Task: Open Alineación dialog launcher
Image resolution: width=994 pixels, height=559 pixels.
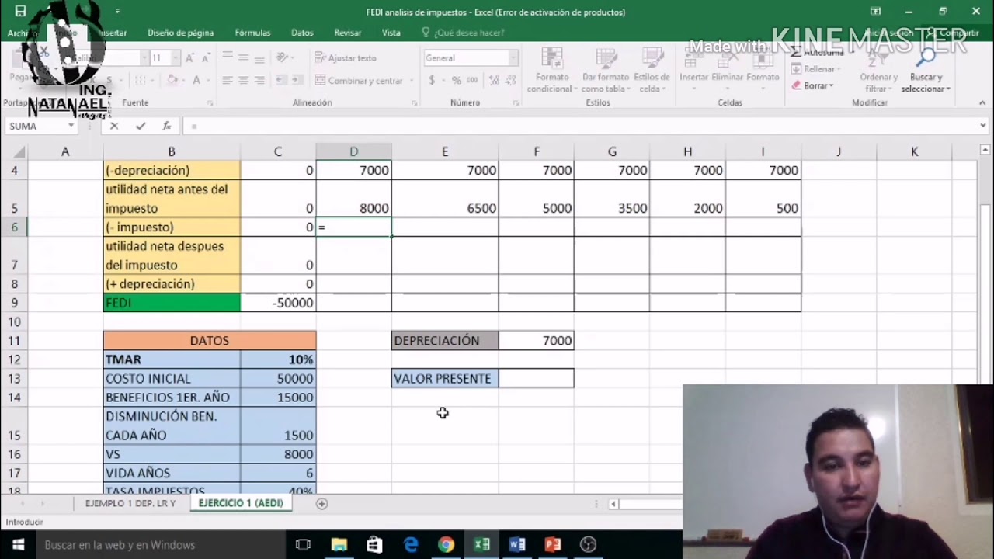Action: 414,102
